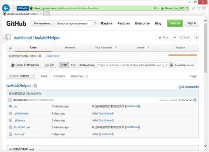Screen dimensions: 209x152
Task: Click the page vertical scrollbar thumb
Action: [x=205, y=48]
